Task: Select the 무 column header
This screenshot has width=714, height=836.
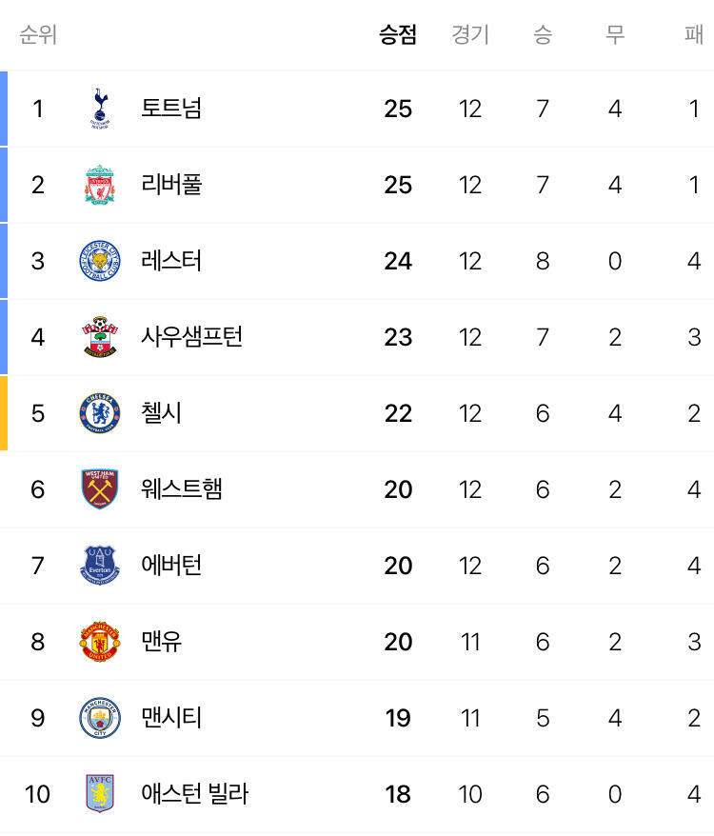Action: [x=615, y=35]
